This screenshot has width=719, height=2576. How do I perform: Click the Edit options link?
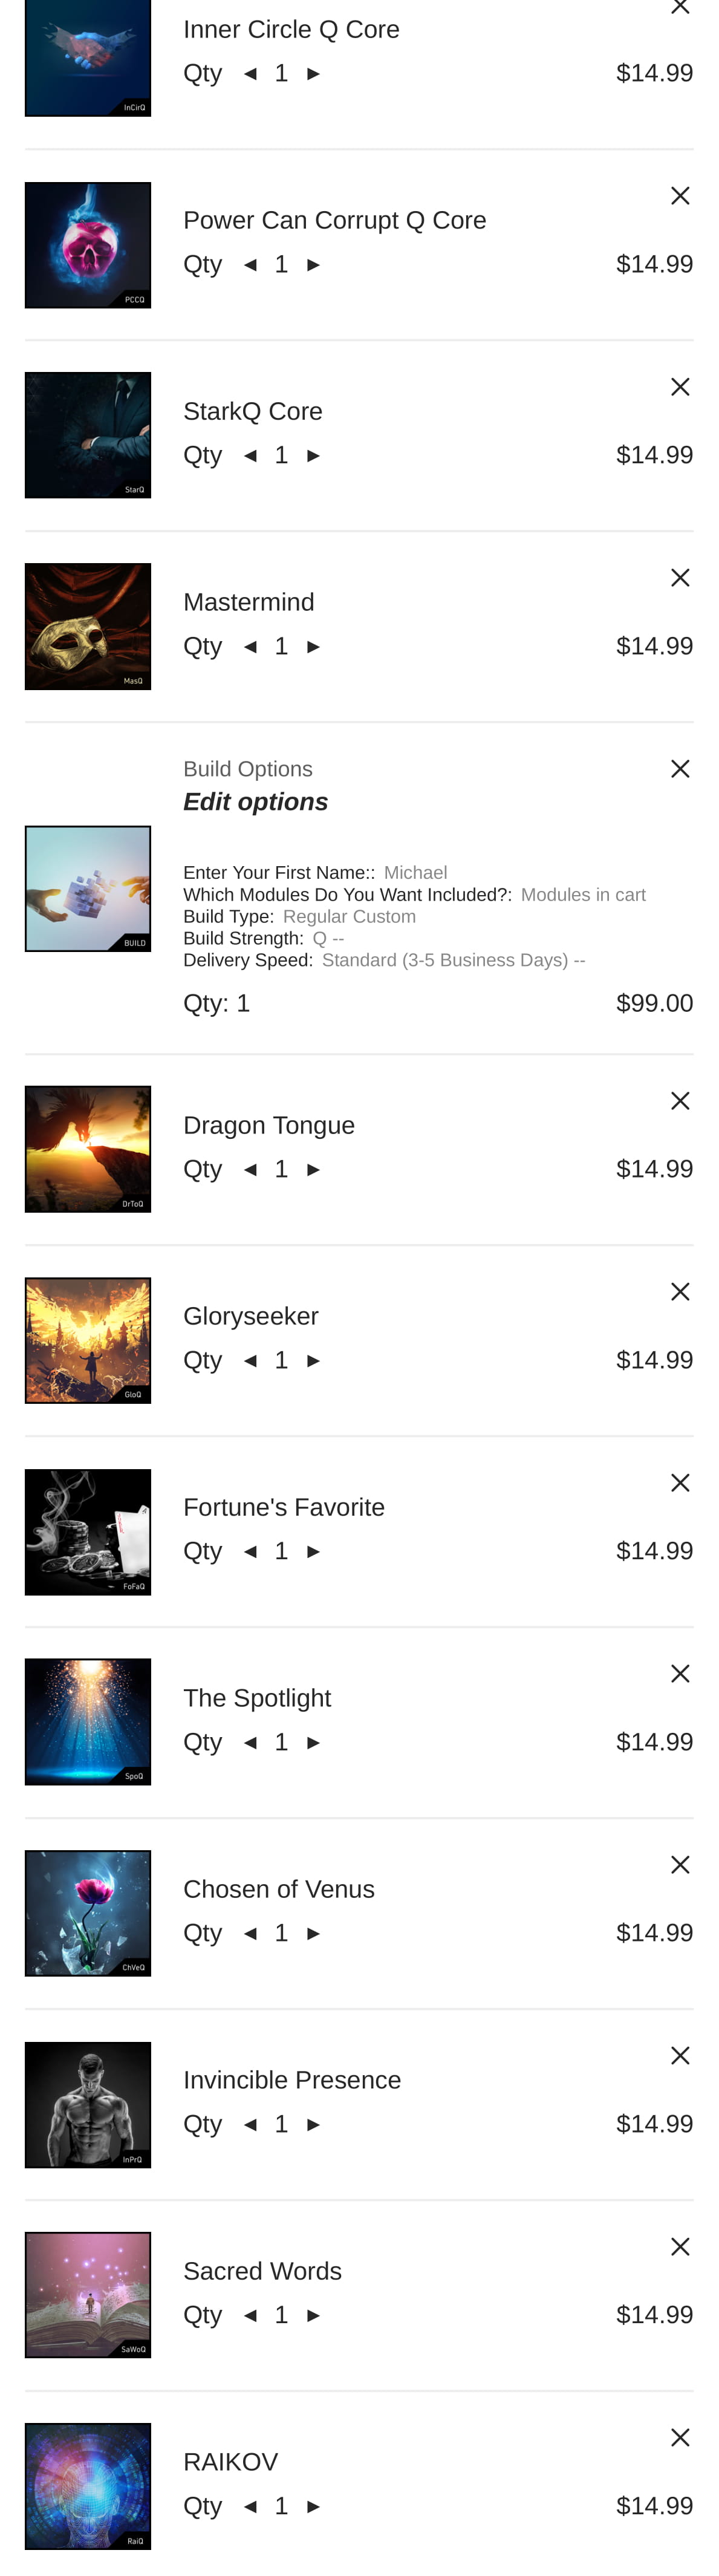tap(255, 802)
